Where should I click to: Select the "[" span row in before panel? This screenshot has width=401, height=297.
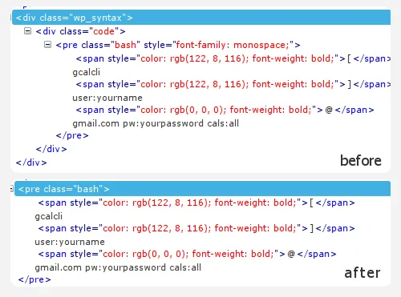233,58
